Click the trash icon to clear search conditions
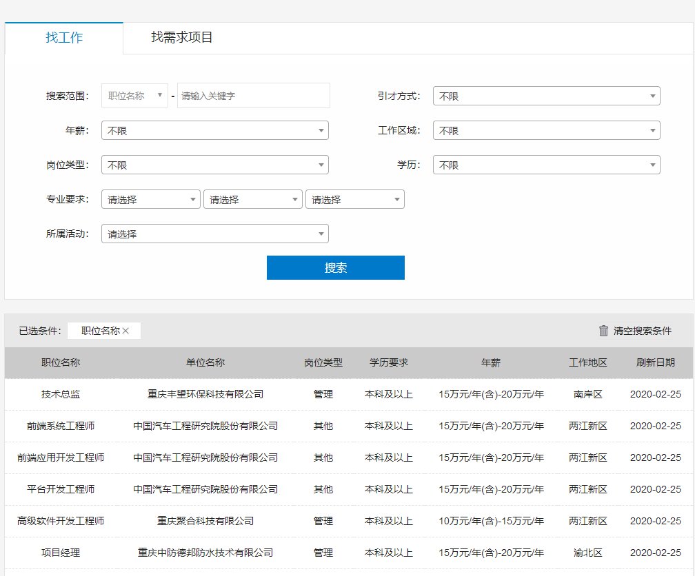Viewport: 695px width, 576px height. point(603,331)
